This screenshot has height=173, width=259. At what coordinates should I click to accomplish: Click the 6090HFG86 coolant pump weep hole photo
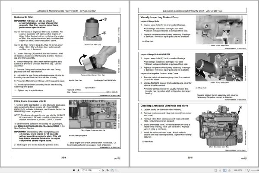pyautogui.click(x=219, y=67)
